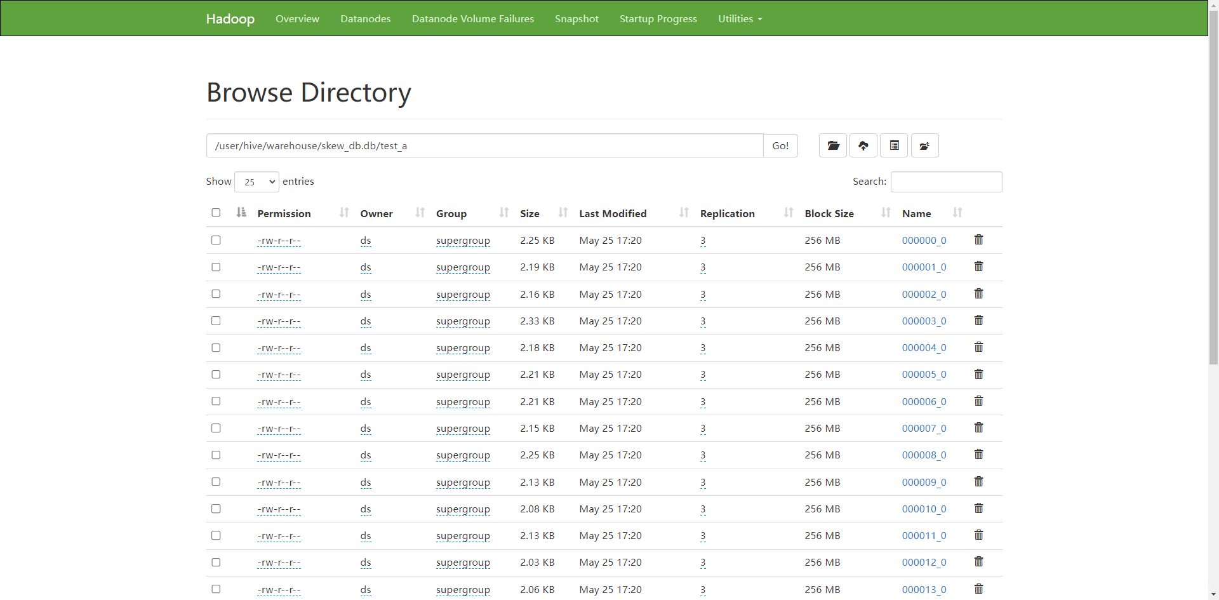Select the checkbox on the 000008_0 row

(x=216, y=455)
